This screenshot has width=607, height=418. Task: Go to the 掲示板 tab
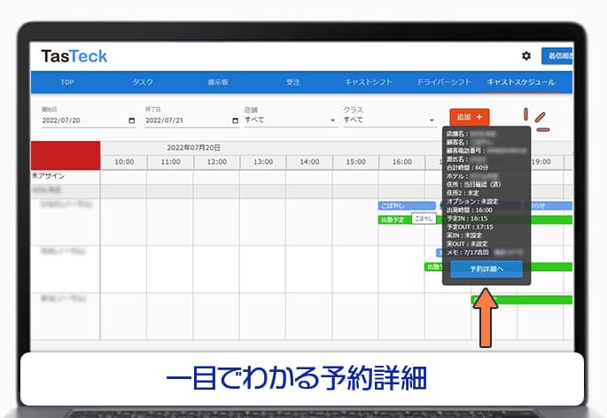click(x=218, y=82)
